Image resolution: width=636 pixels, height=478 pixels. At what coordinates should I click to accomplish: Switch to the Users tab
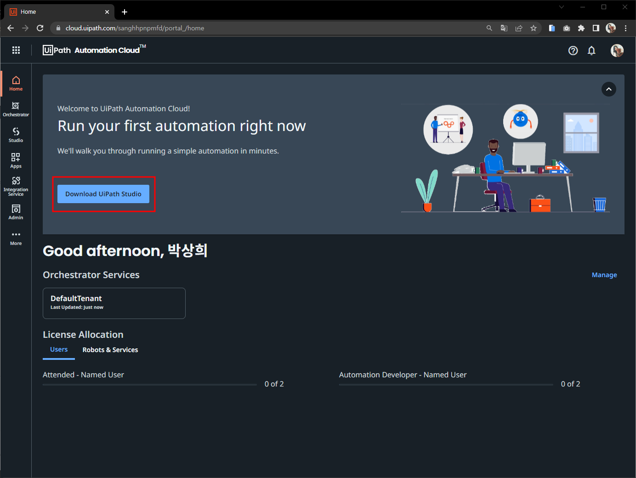(59, 350)
